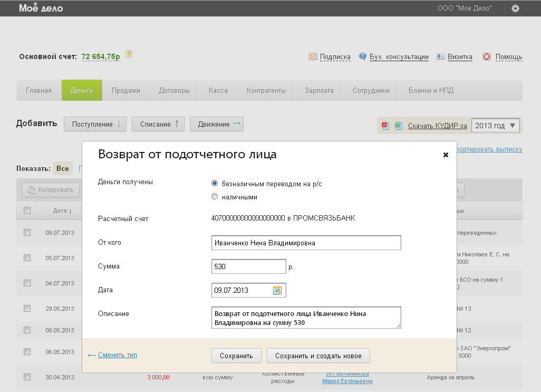
Task: Click the Excel download icon
Action: (x=398, y=126)
